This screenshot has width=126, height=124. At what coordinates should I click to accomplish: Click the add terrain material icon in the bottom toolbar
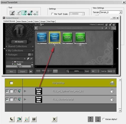26,119
